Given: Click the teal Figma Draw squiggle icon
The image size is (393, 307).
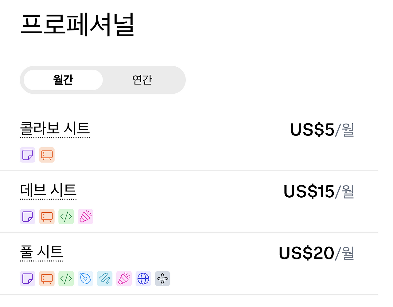Looking at the screenshot, I should (x=105, y=279).
